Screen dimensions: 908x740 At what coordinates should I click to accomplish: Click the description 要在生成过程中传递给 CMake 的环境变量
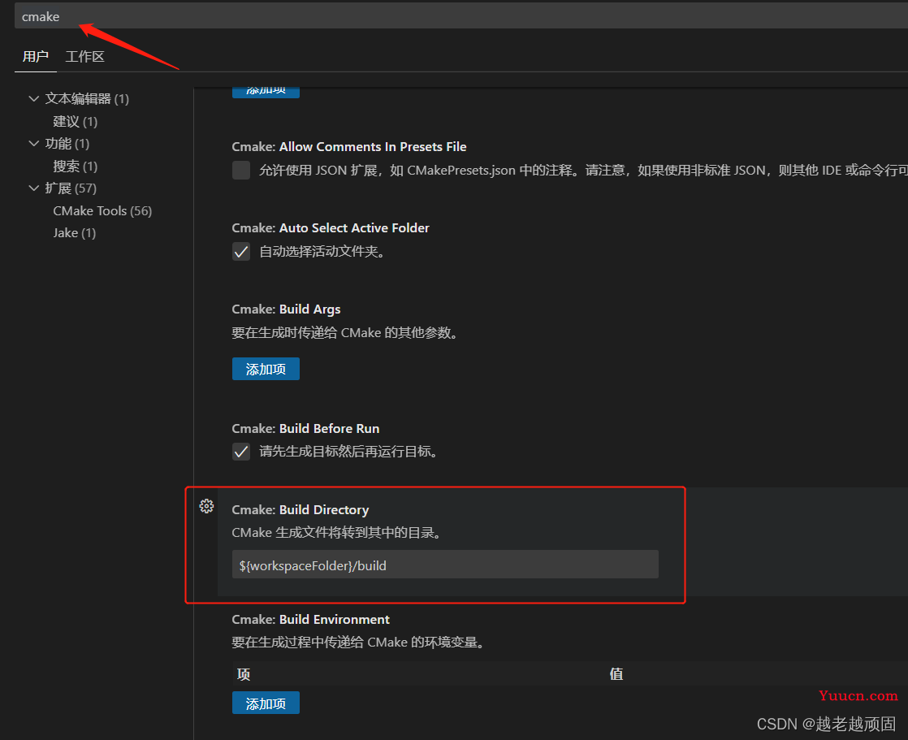click(358, 643)
